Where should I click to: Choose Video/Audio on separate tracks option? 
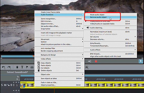(110, 24)
